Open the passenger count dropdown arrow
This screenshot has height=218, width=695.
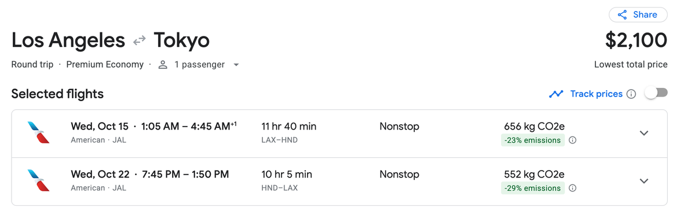(236, 65)
